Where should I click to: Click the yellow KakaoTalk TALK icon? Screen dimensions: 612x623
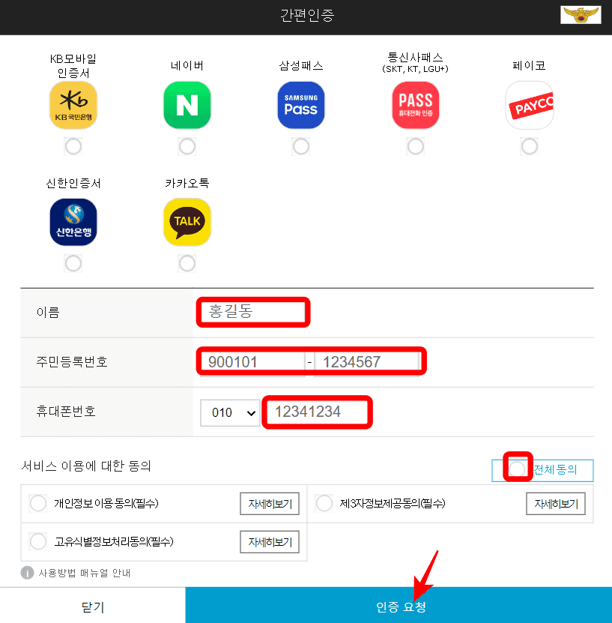click(x=187, y=222)
